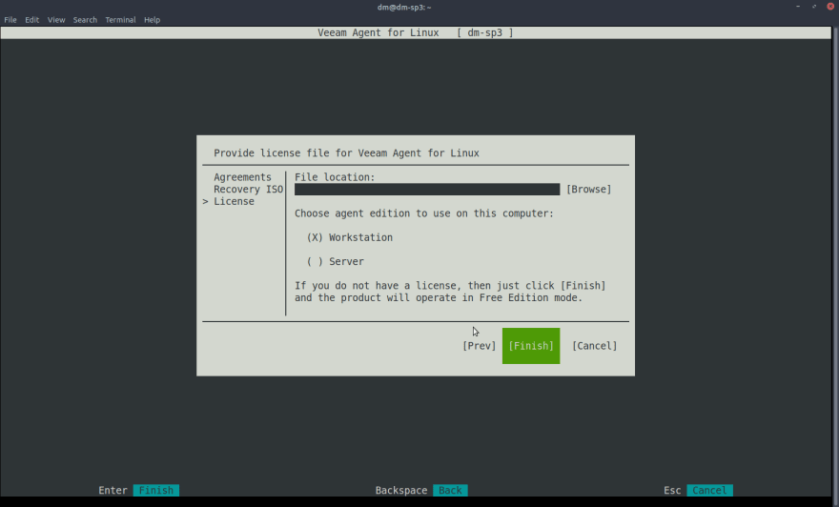Click 'Provide license file for Veeam Agent' title
Image resolution: width=839 pixels, height=507 pixels.
coord(346,152)
